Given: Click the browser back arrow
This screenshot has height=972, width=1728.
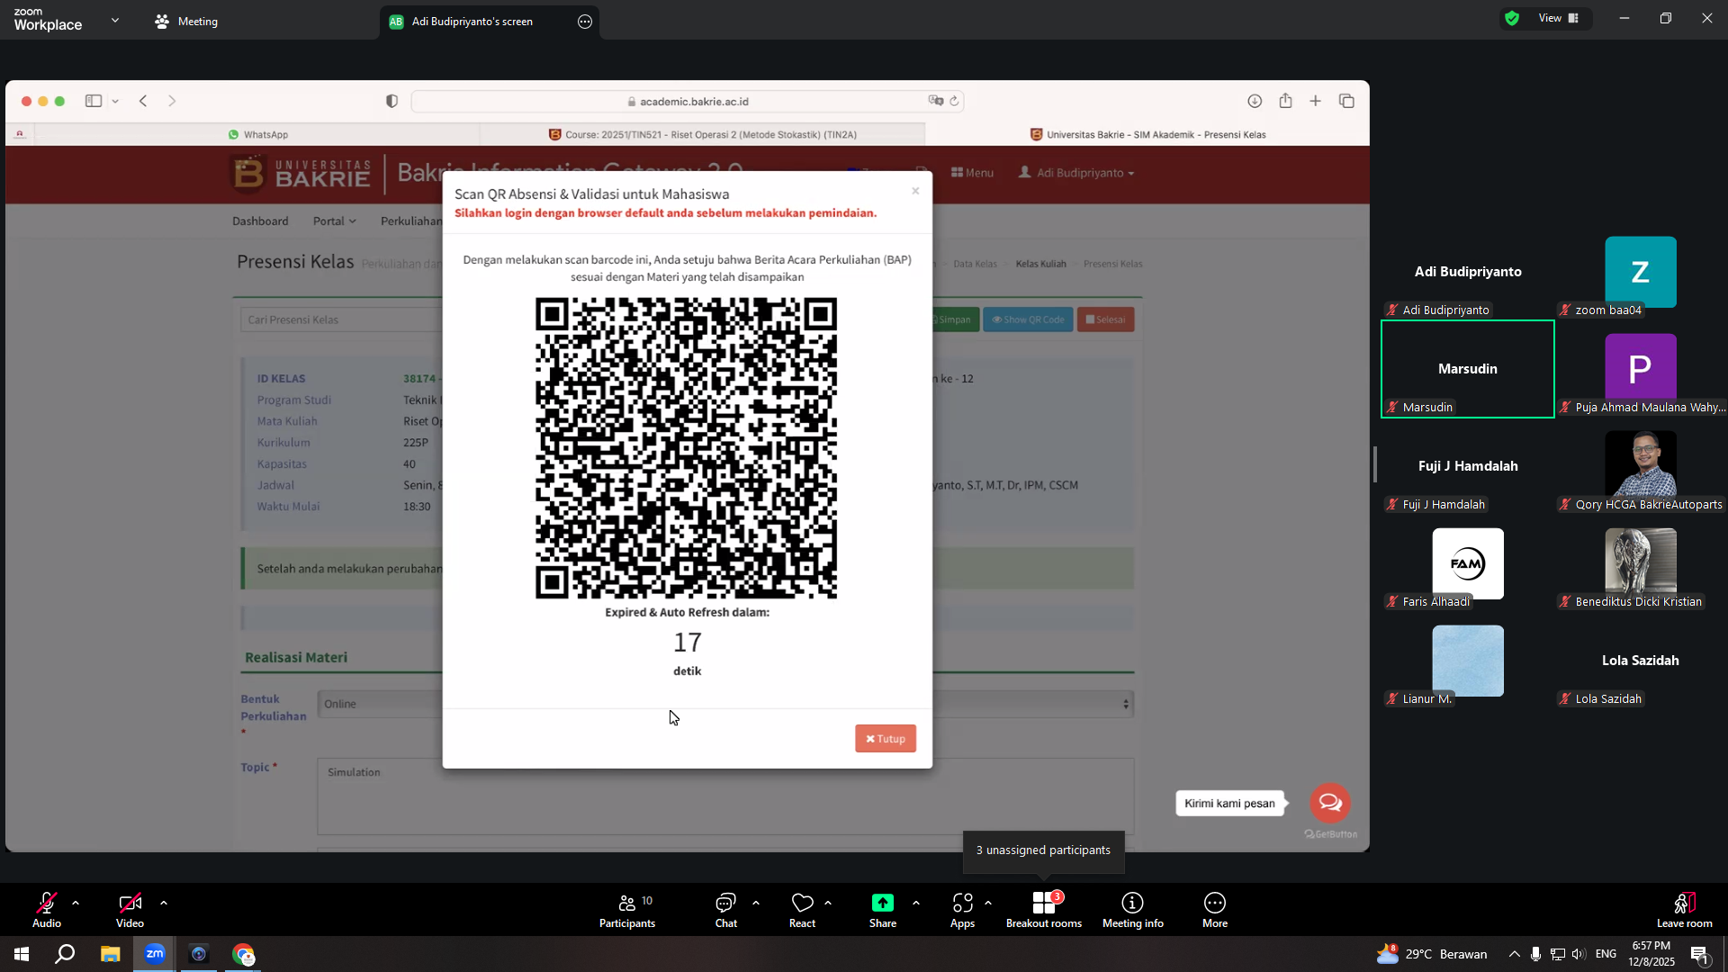Looking at the screenshot, I should (143, 101).
